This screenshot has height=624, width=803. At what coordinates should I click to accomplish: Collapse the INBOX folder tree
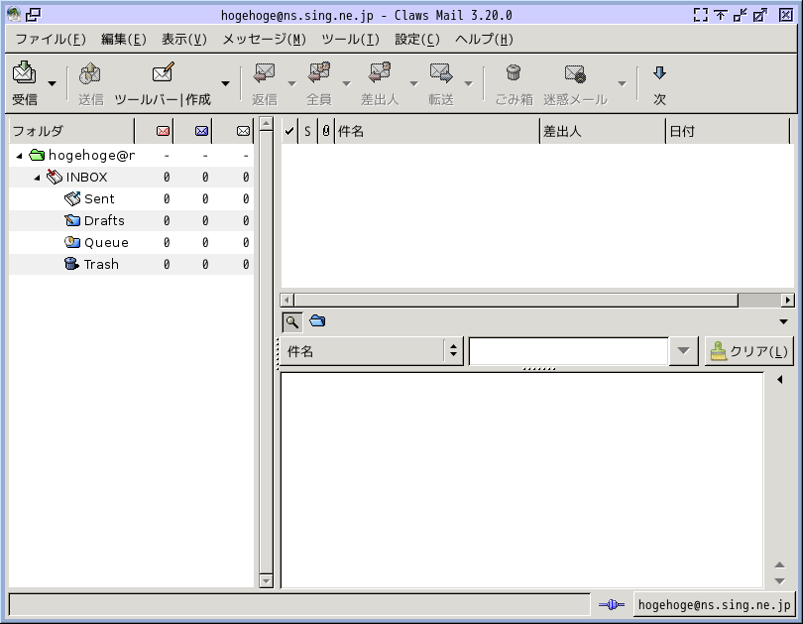tap(38, 178)
